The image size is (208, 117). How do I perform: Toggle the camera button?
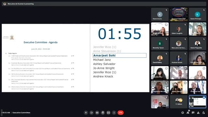click(91, 113)
